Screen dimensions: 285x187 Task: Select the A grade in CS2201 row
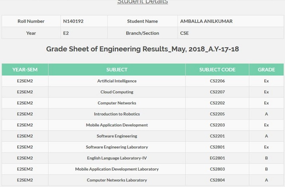pos(266,136)
